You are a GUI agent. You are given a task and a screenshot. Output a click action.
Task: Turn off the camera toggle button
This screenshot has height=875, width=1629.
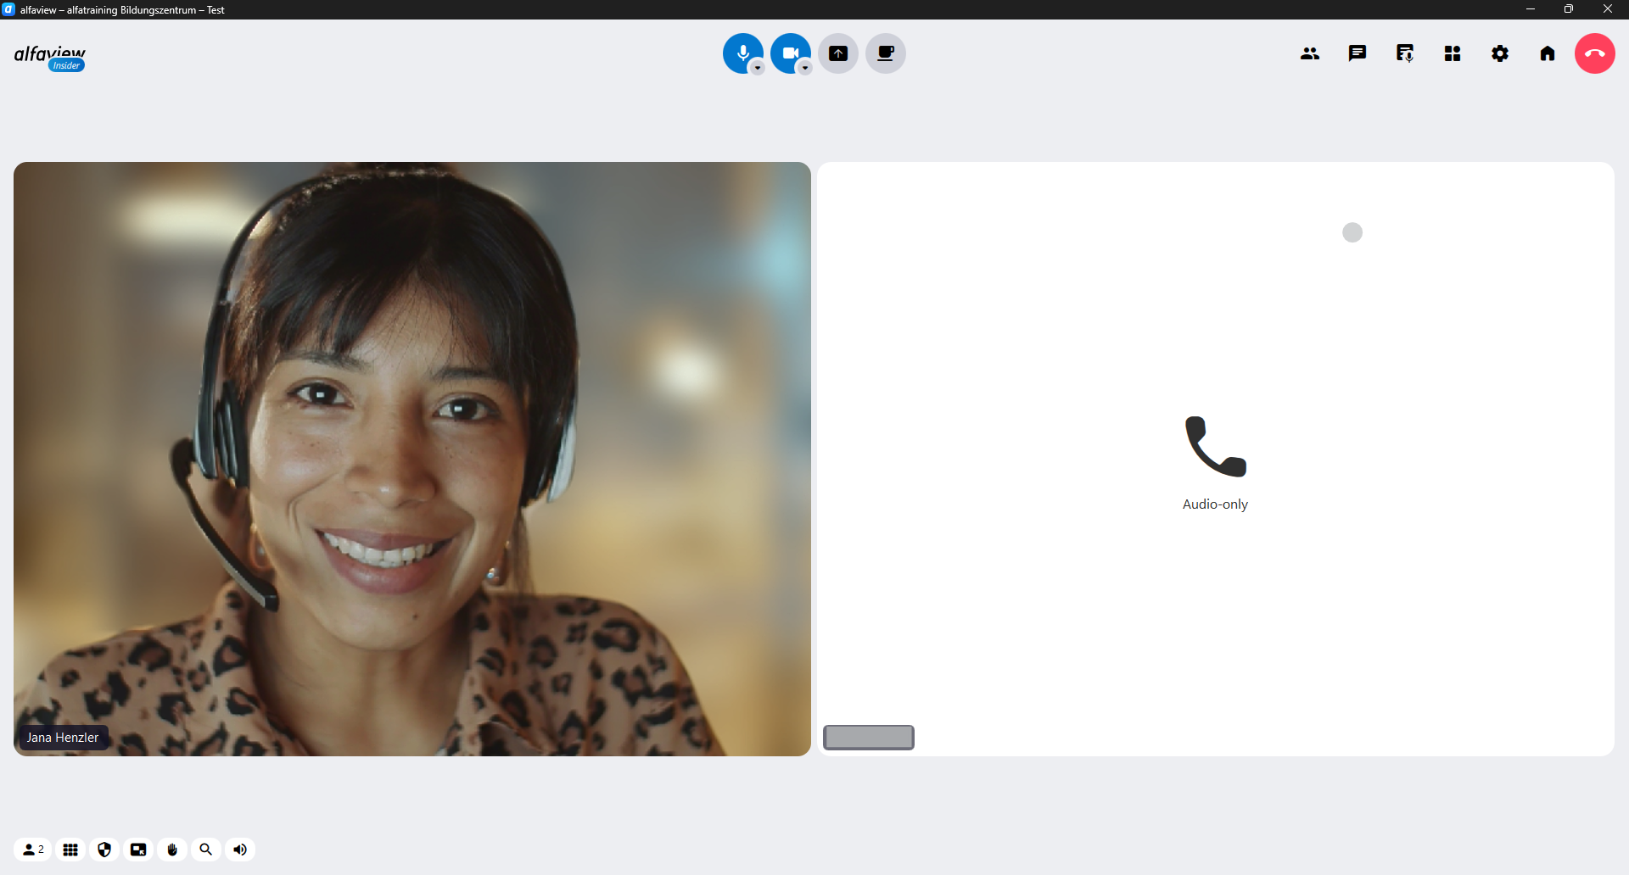click(x=790, y=53)
